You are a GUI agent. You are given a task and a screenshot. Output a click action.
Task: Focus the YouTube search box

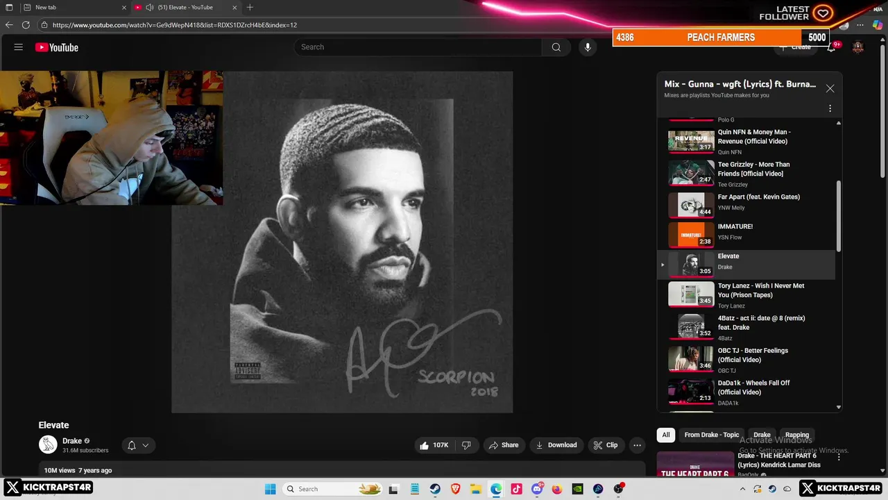point(418,47)
